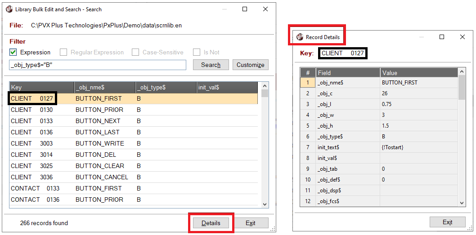The height and width of the screenshot is (235, 476).
Task: Click the Library Bulk Edit window app icon
Action: tap(9, 9)
